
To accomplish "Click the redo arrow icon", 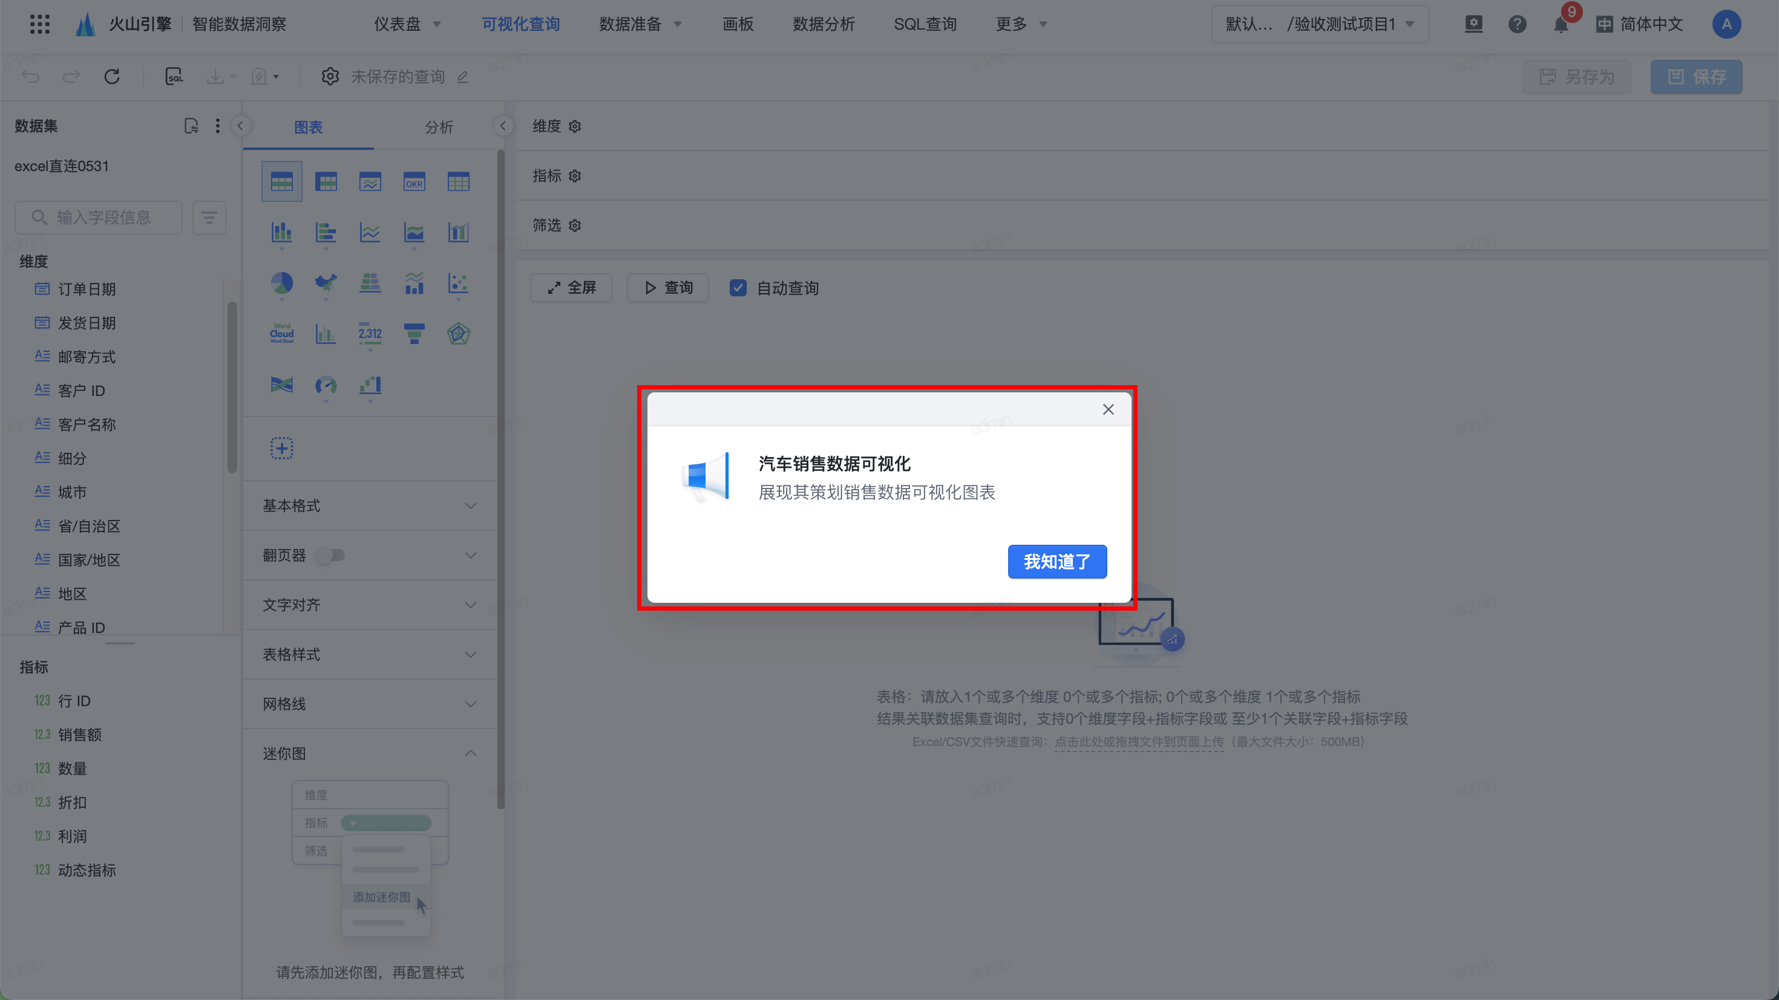I will (71, 77).
